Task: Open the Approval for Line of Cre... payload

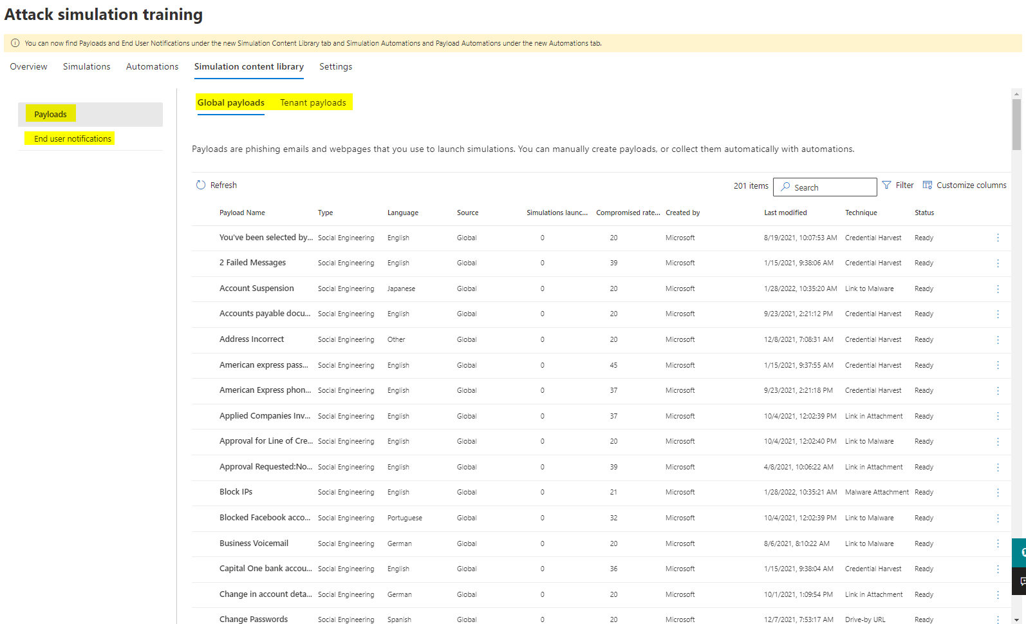Action: tap(266, 441)
